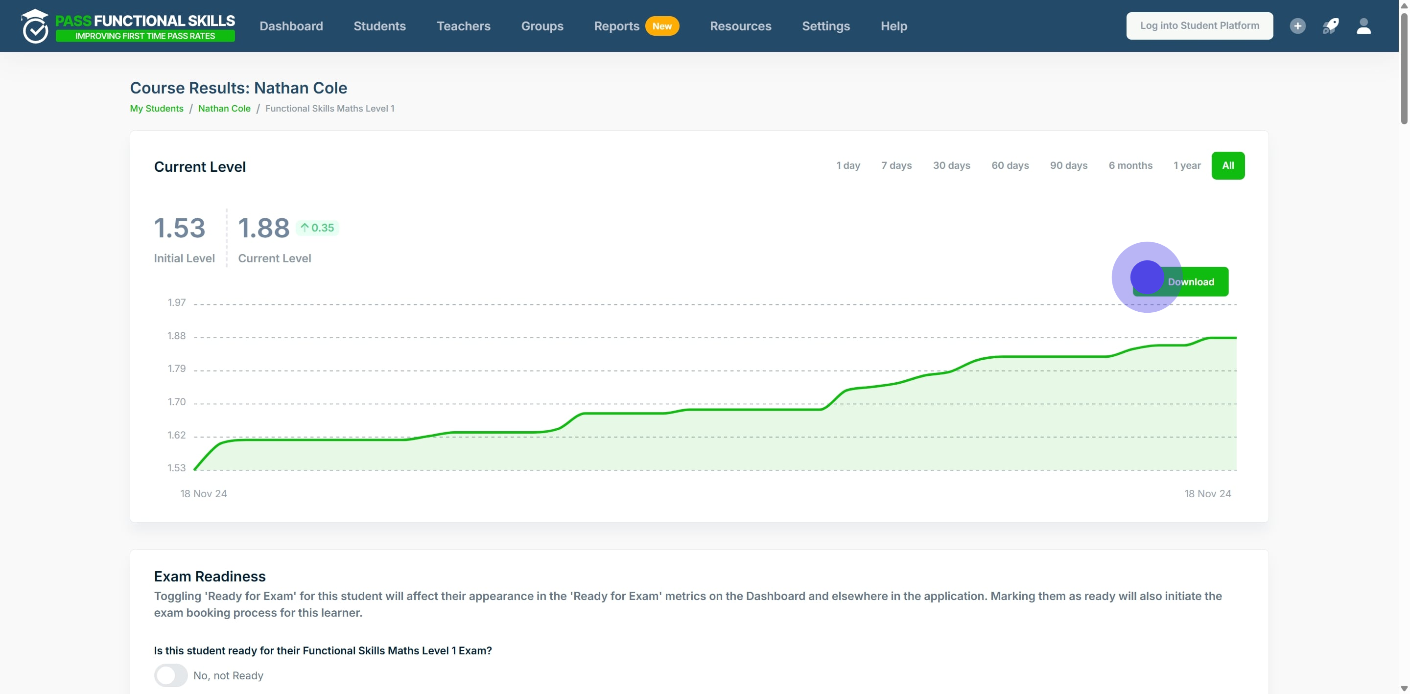Toggle the Ready for Exam switch
Viewport: 1410px width, 694px height.
click(x=171, y=675)
